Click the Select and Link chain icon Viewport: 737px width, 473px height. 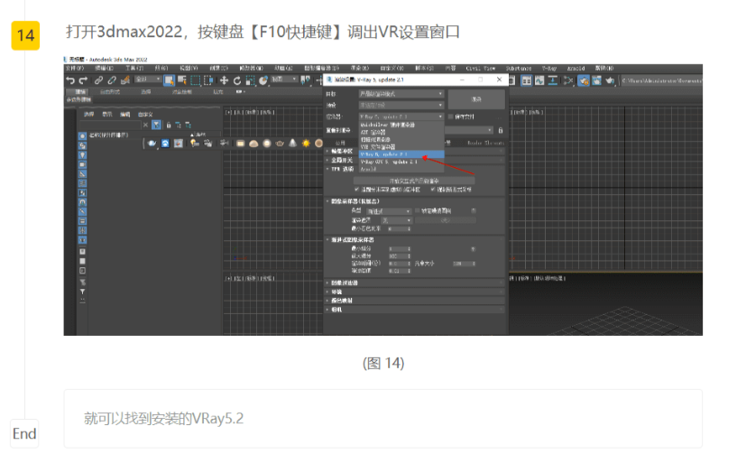click(x=98, y=80)
